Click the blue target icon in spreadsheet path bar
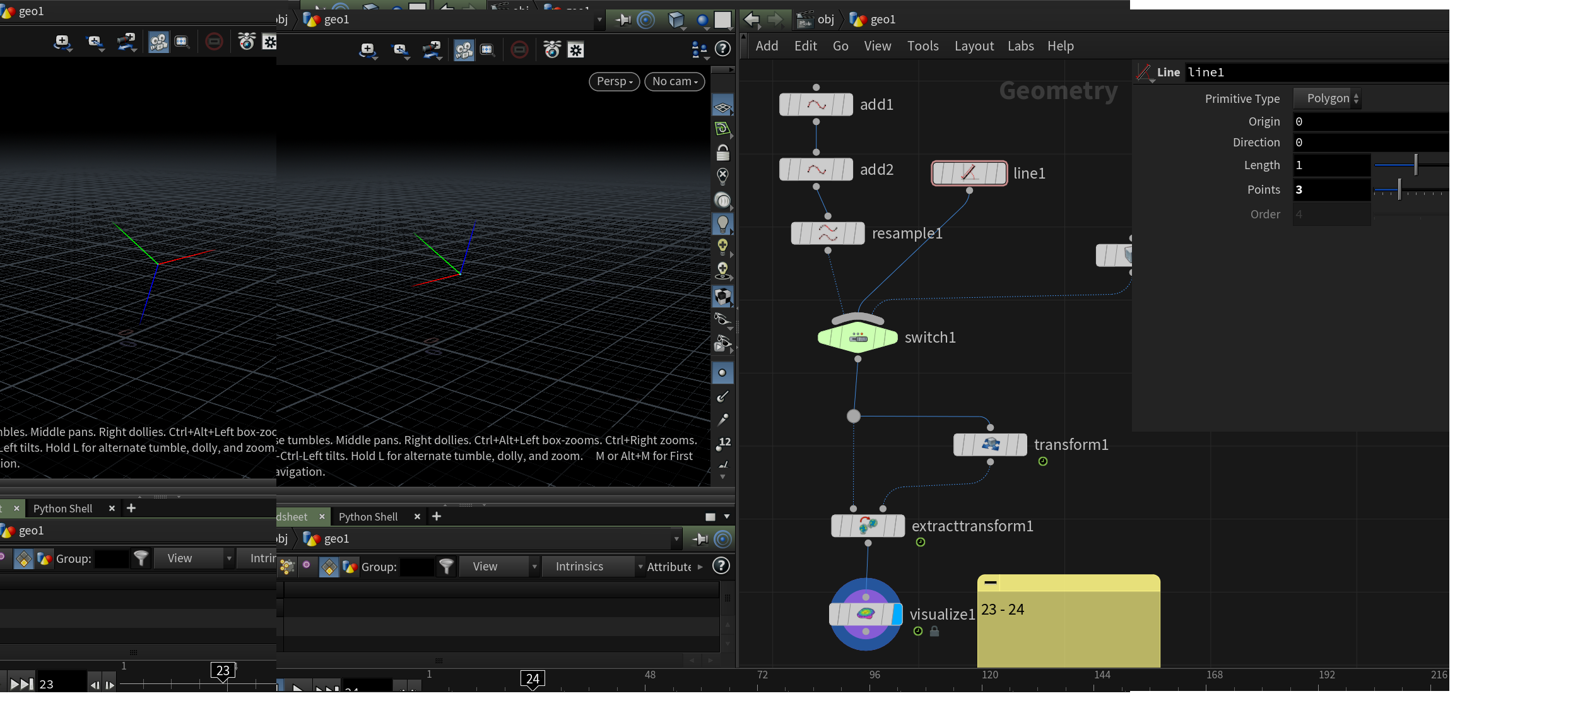The width and height of the screenshot is (1585, 708). click(723, 539)
